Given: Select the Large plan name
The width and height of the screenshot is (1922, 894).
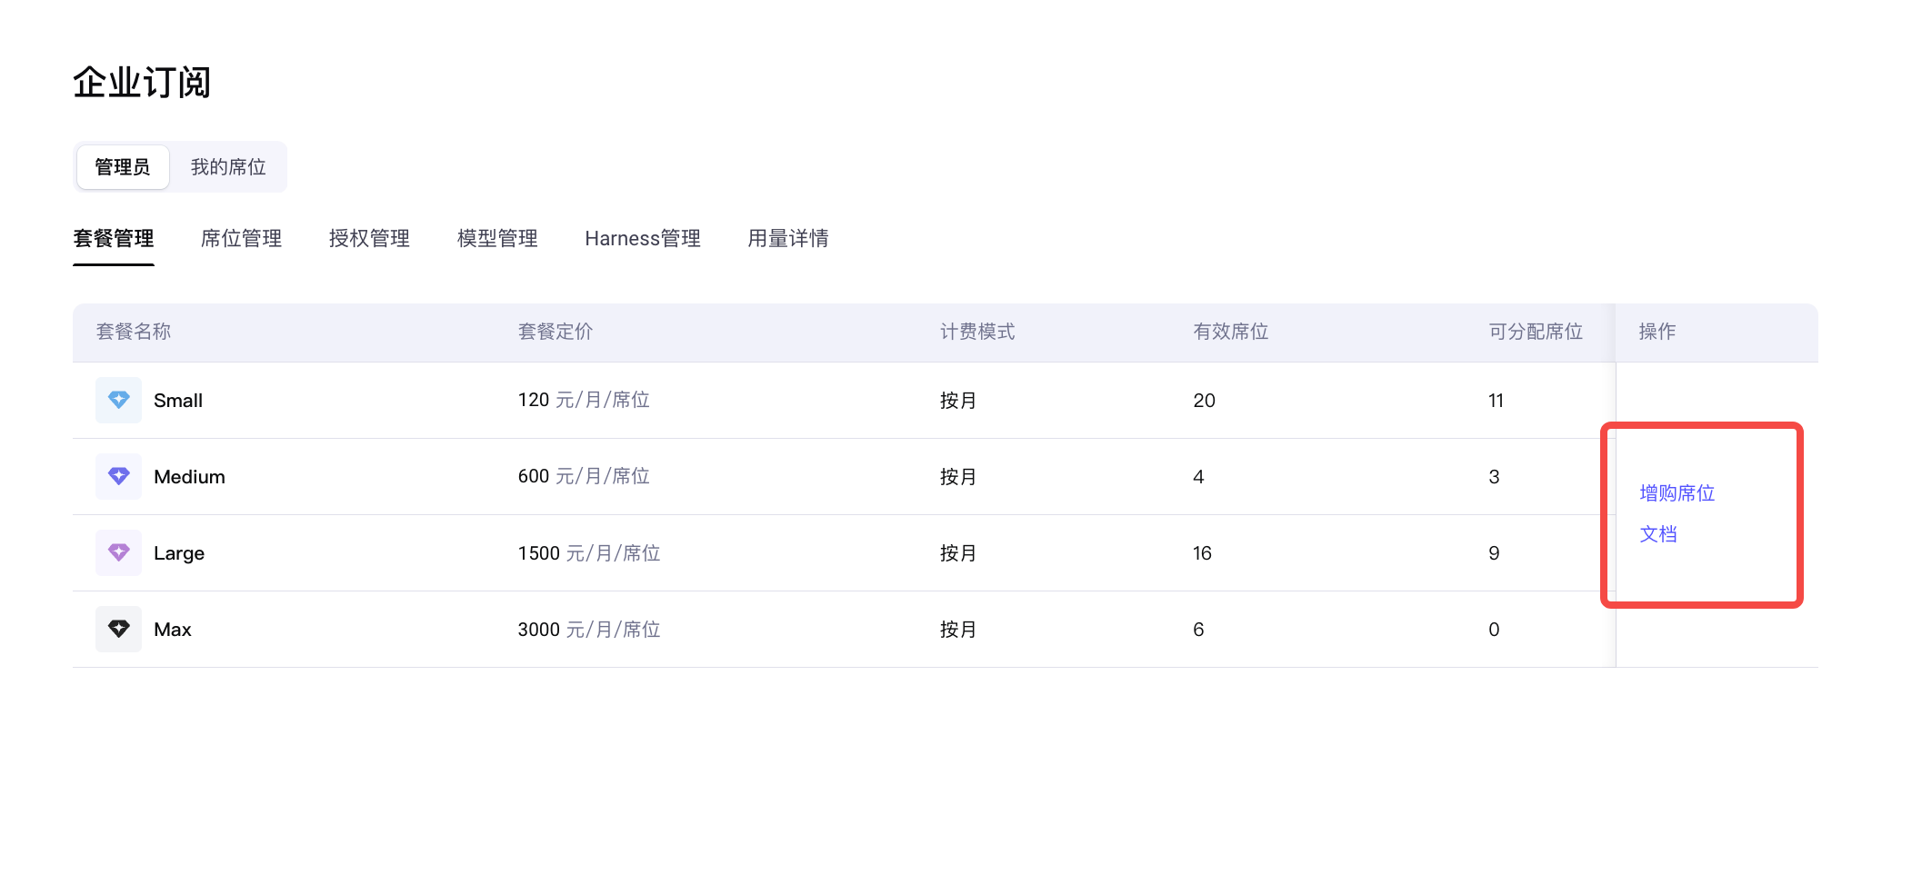Looking at the screenshot, I should tap(179, 553).
